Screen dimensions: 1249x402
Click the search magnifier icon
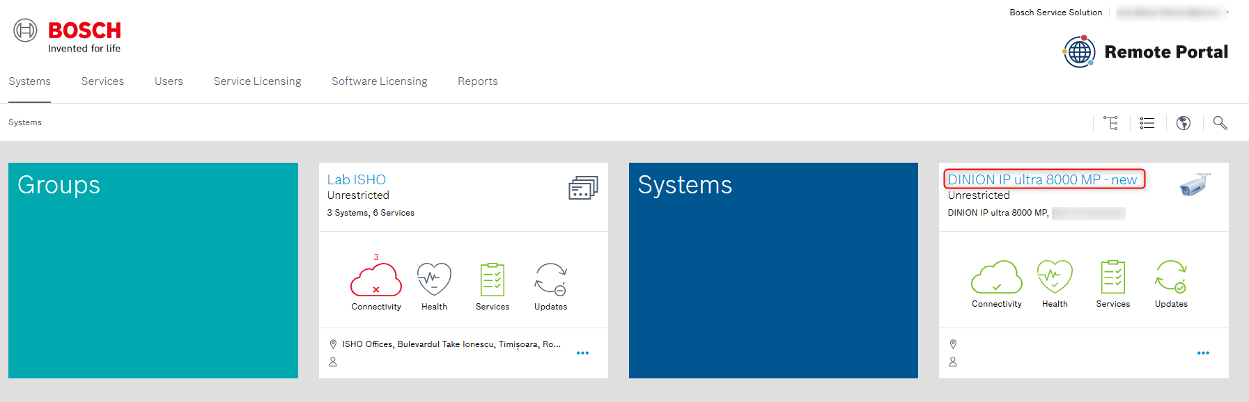pyautogui.click(x=1220, y=123)
